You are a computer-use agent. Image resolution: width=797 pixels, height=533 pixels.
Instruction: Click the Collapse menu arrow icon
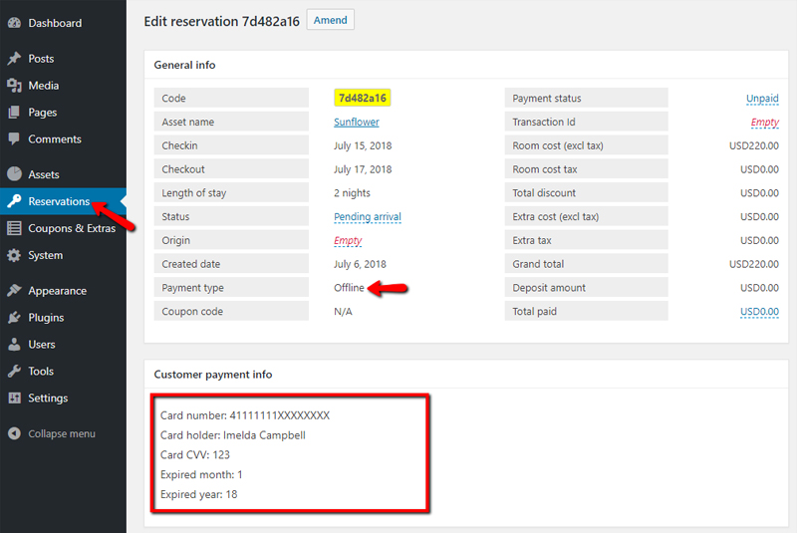click(x=14, y=433)
